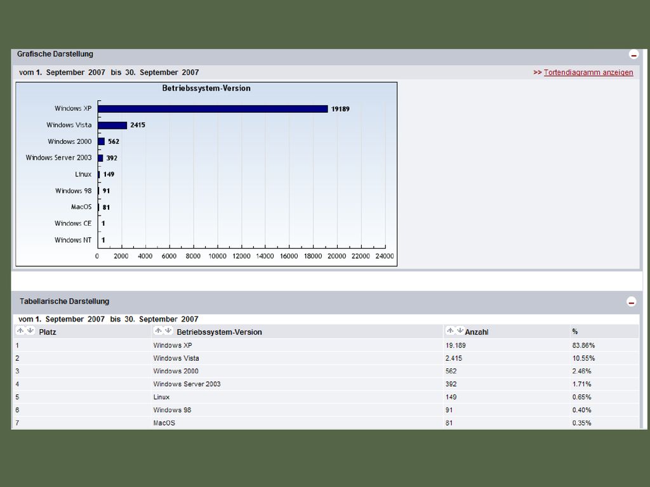The height and width of the screenshot is (487, 650).
Task: Click the Tabellarische Darstellung heading
Action: (64, 301)
